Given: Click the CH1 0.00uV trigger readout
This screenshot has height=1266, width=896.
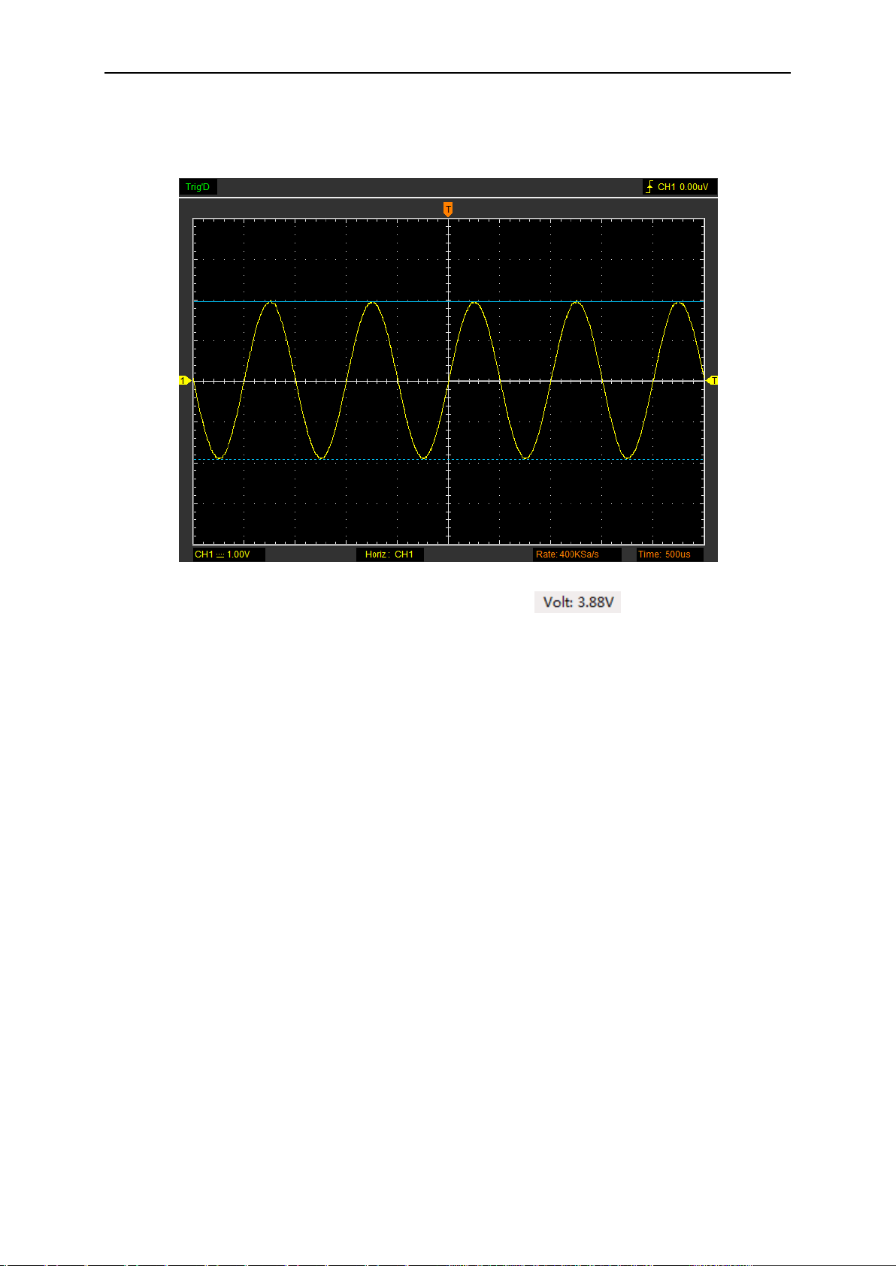Looking at the screenshot, I should (683, 187).
